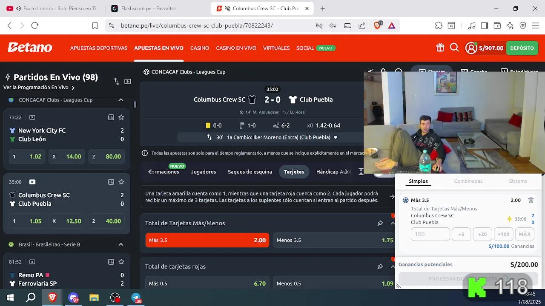The width and height of the screenshot is (545, 306).
Task: Click the video filter icon beside Partidos En Vivo
Action: [x=128, y=81]
